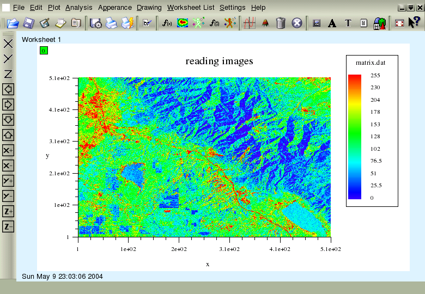The width and height of the screenshot is (425, 294).
Task: Open the File menu
Action: pos(19,8)
